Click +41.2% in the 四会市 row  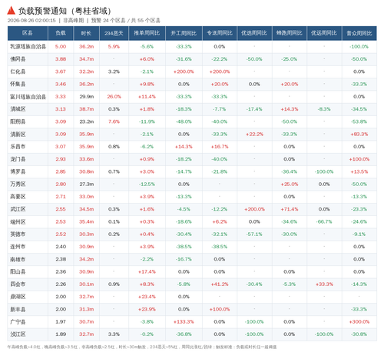click(x=220, y=284)
